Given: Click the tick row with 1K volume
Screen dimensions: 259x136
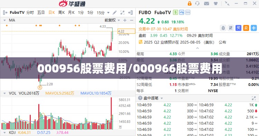Looking at the screenshot, I should pyautogui.click(x=228, y=105).
